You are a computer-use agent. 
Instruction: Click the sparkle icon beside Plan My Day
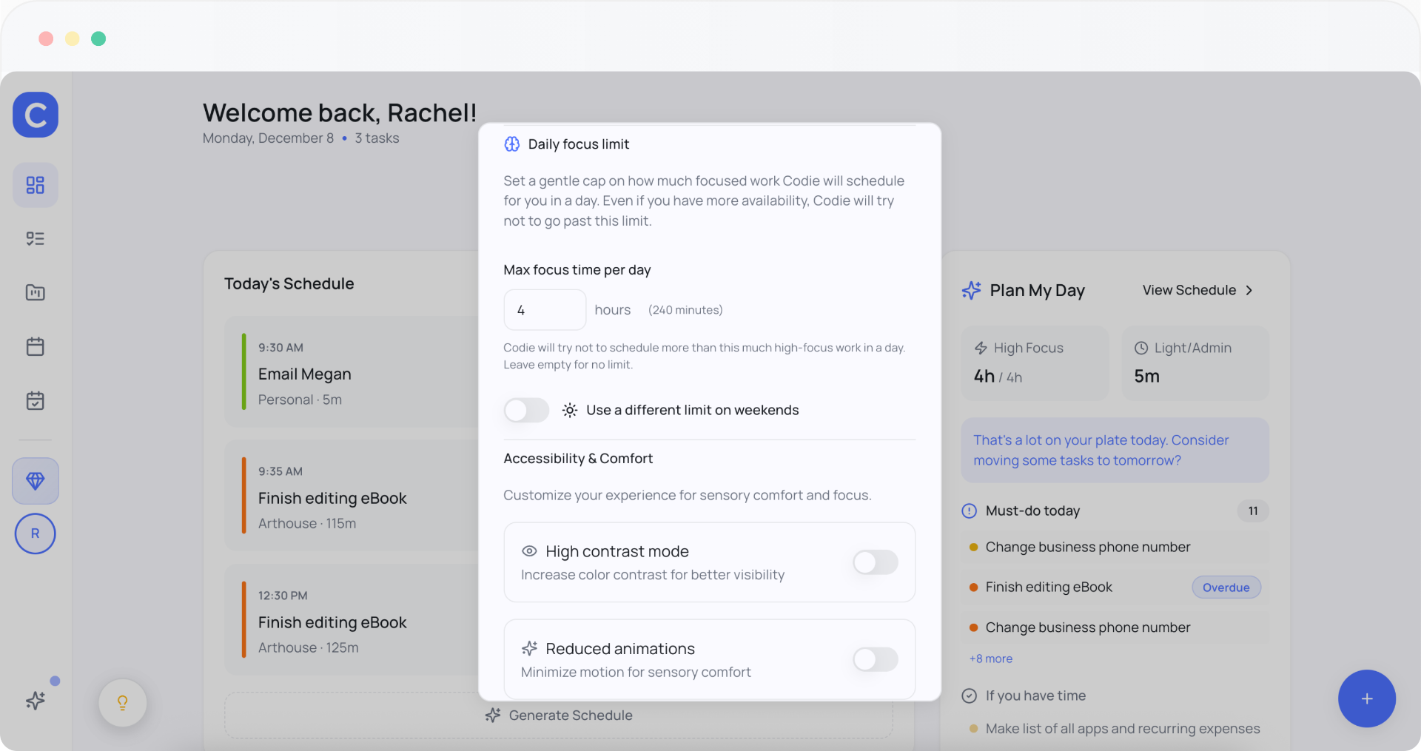tap(971, 290)
